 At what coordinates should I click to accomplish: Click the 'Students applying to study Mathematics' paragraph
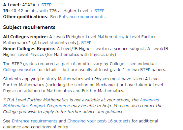click(x=83, y=85)
